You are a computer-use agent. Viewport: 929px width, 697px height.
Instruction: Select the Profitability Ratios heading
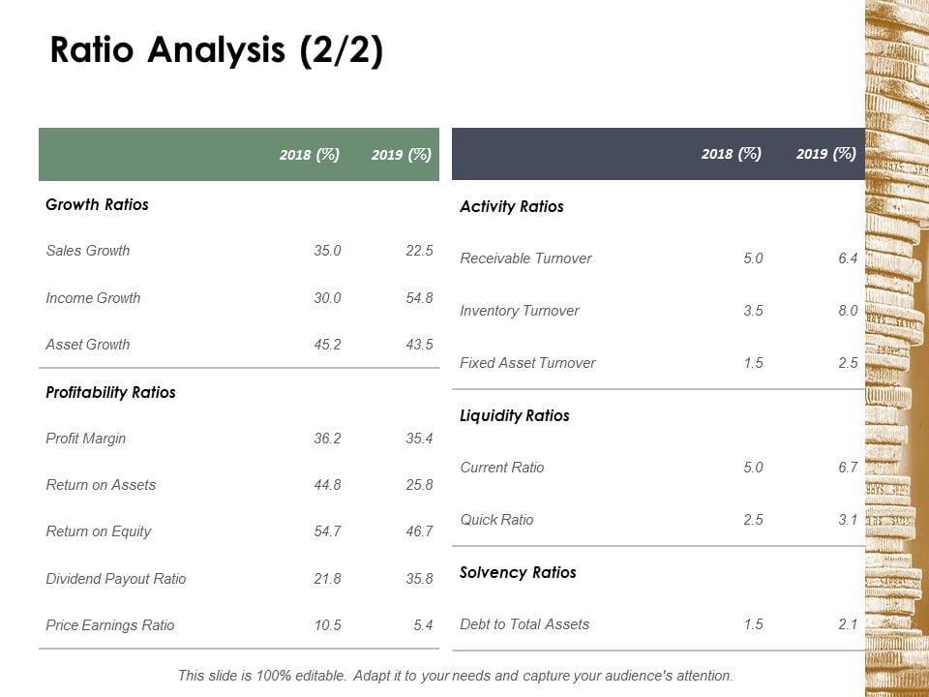(x=110, y=393)
